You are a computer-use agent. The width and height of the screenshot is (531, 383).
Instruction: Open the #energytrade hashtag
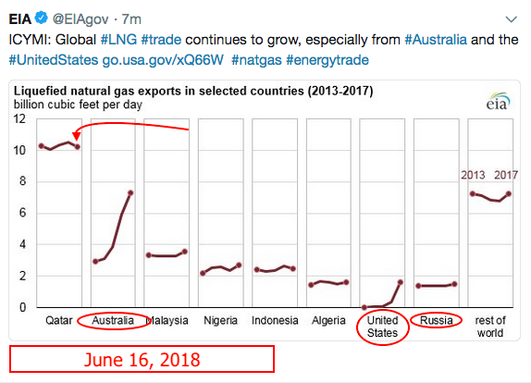pos(327,60)
